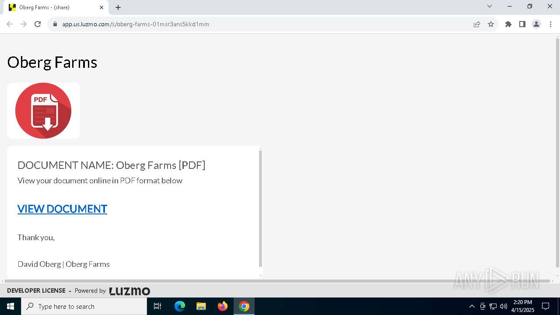Click the red PDF download icon
This screenshot has height=315, width=560.
43,111
